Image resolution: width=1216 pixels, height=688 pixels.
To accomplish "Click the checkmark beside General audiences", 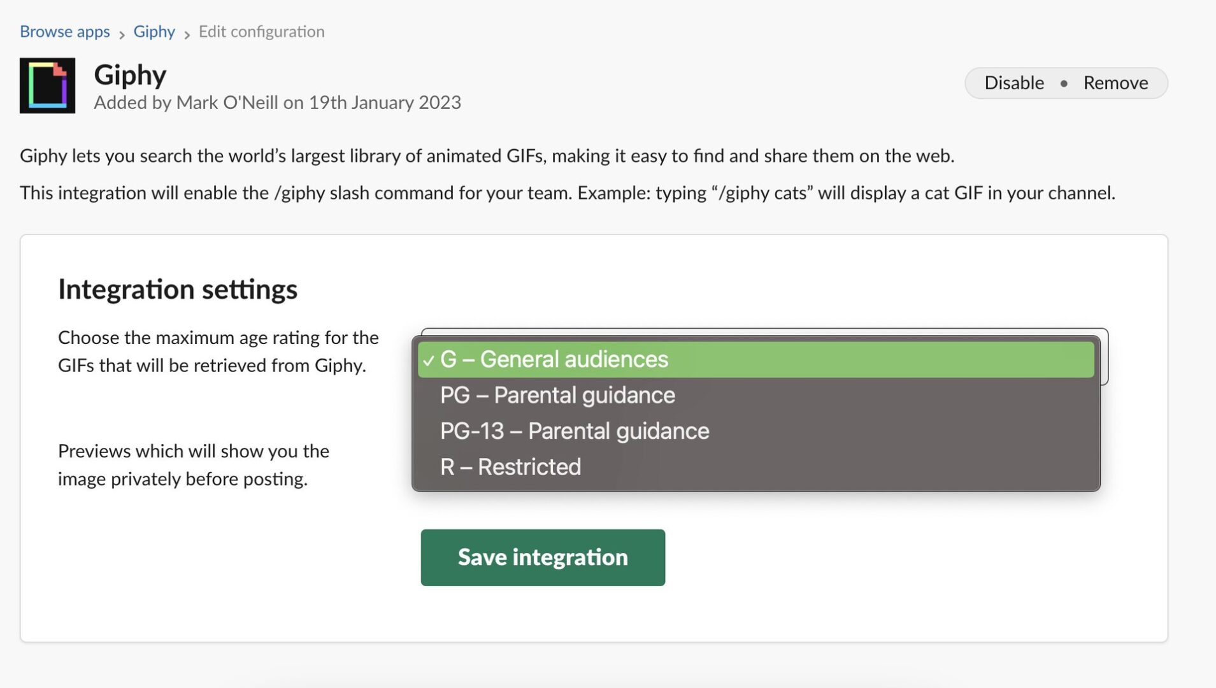I will click(429, 361).
